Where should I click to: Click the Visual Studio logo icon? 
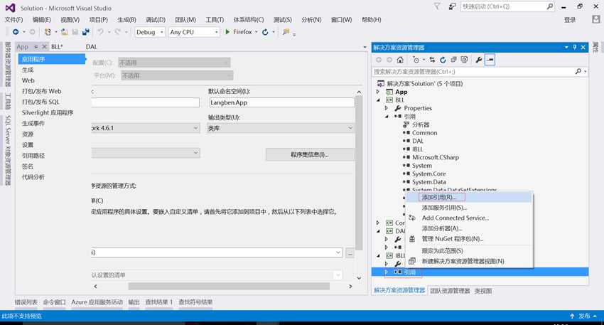10,8
